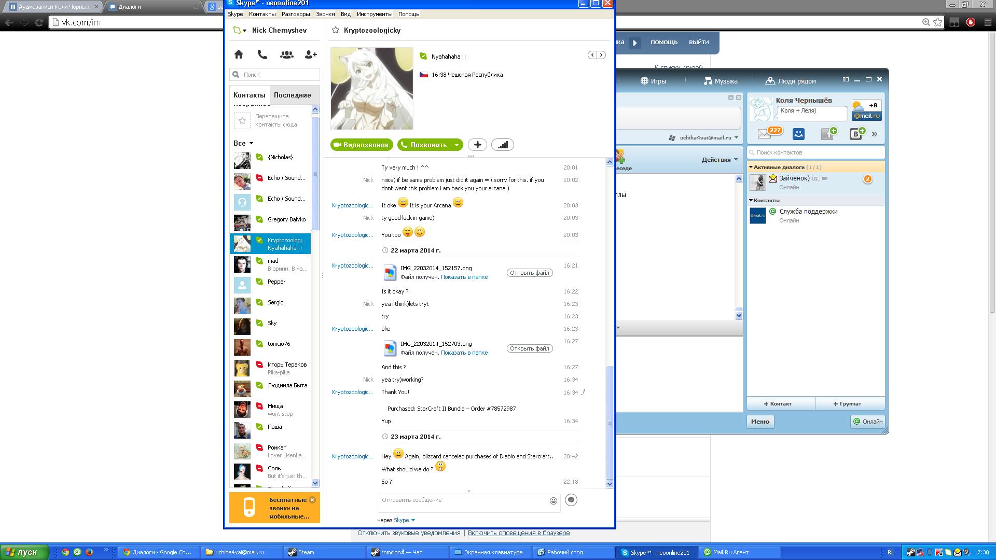Click the call quality signal bars icon
Screen dimensions: 996x560
(x=502, y=145)
